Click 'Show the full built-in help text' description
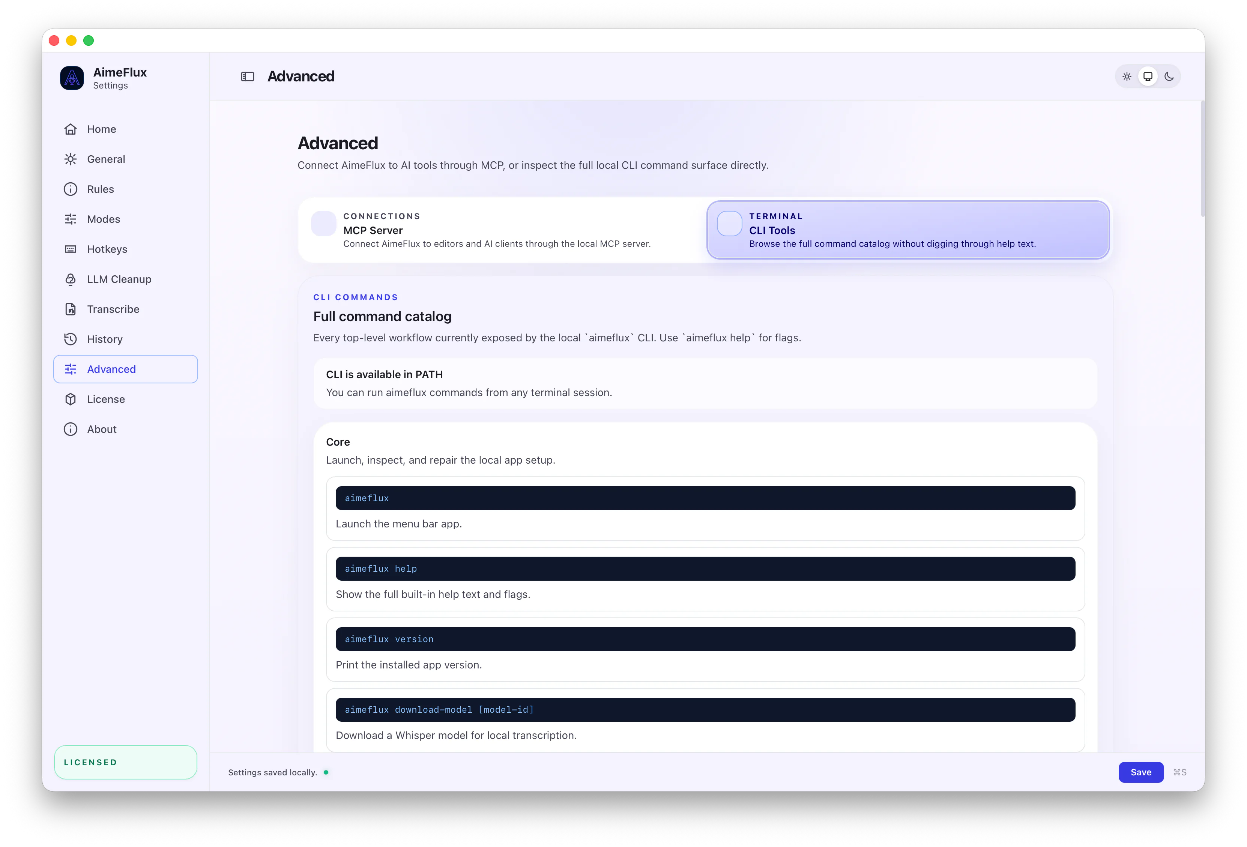This screenshot has height=847, width=1247. coord(433,594)
